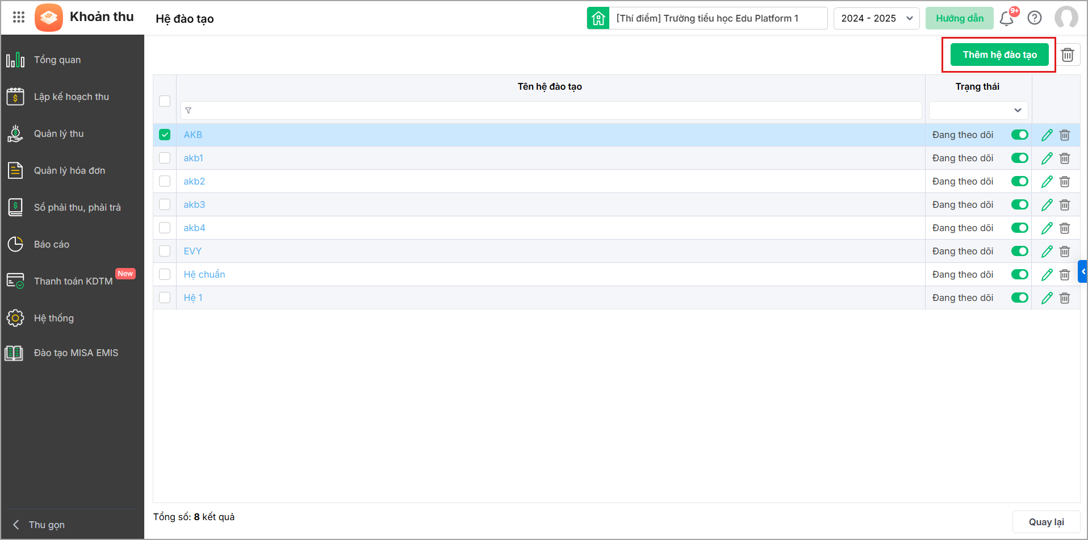1088x540 pixels.
Task: Check the Hệ 1 row checkbox
Action: (x=165, y=298)
